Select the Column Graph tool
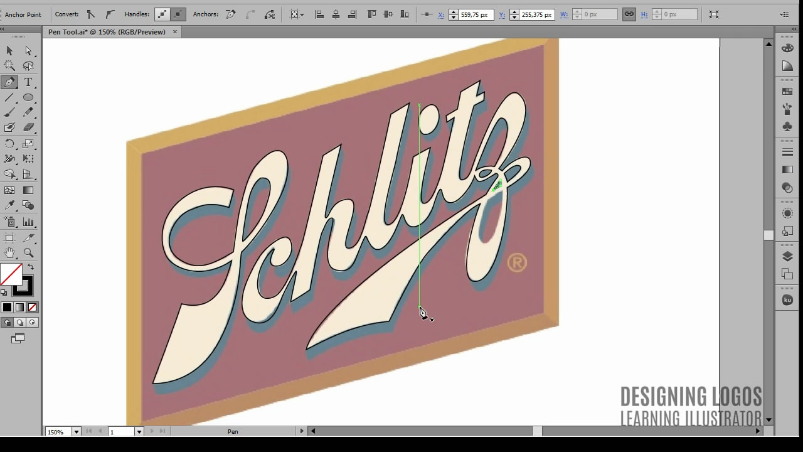 (x=28, y=222)
